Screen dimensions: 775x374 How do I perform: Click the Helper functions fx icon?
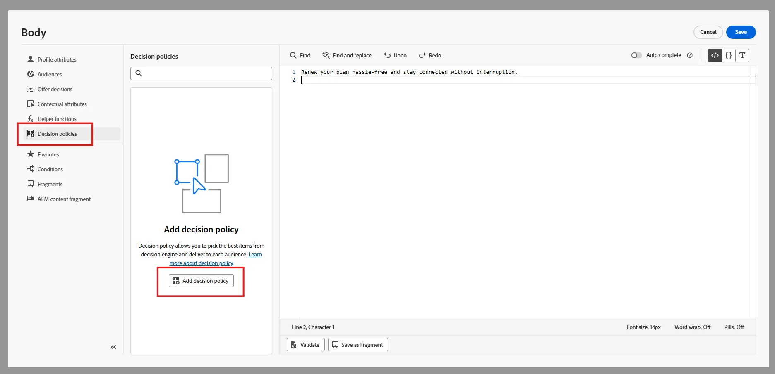click(31, 119)
